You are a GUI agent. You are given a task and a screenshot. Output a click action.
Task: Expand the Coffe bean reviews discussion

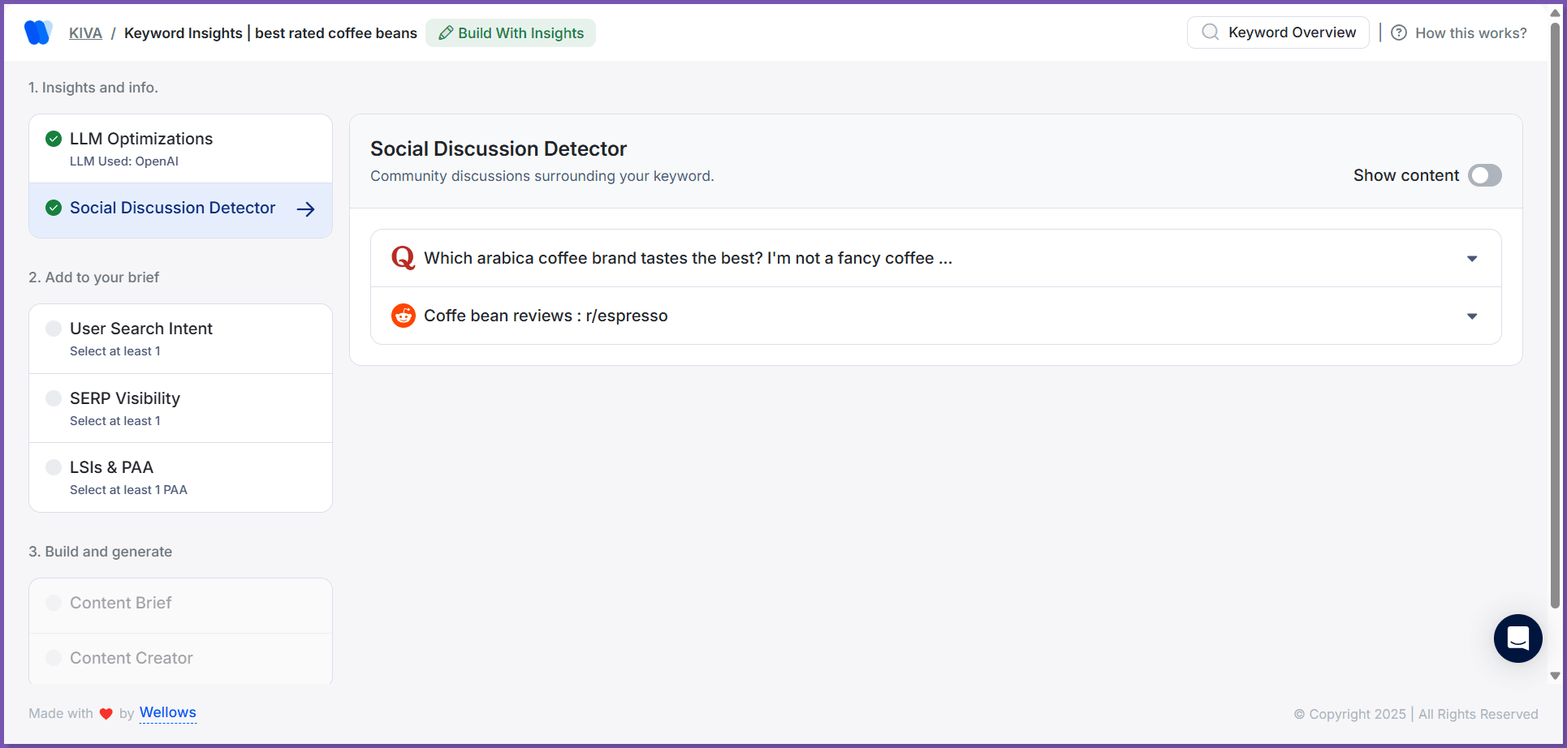1472,316
